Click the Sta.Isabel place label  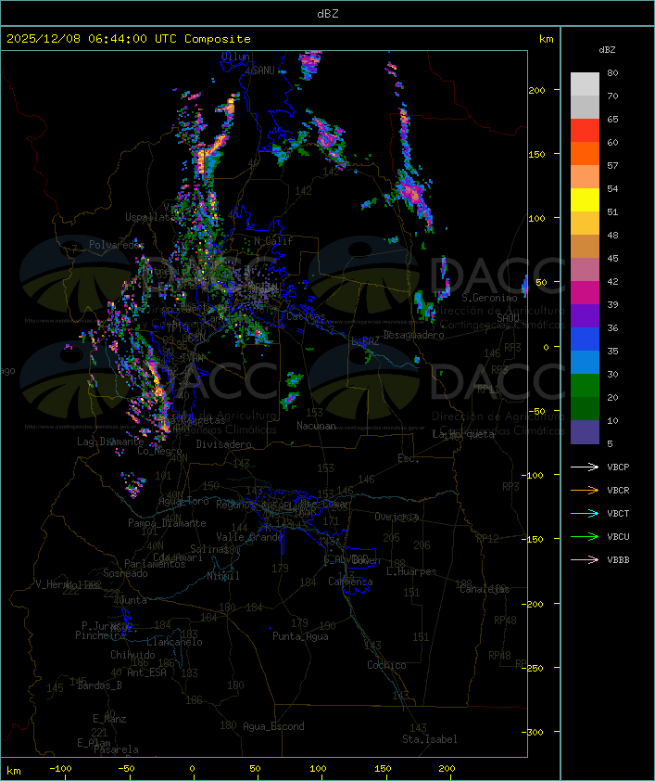pyautogui.click(x=429, y=739)
